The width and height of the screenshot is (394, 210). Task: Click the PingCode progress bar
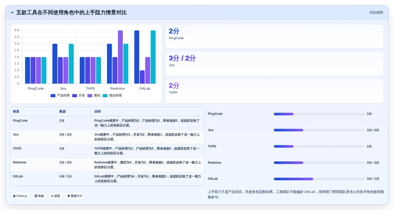click(x=319, y=114)
